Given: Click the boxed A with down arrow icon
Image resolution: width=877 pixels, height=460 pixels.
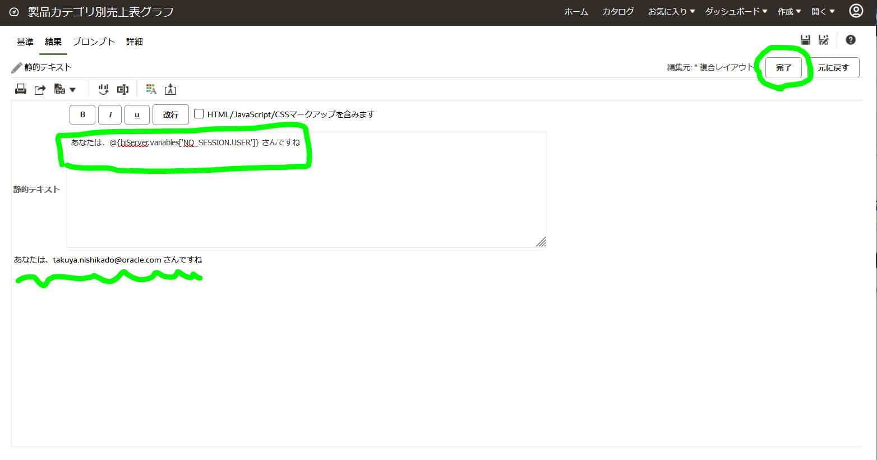Looking at the screenshot, I should [170, 89].
